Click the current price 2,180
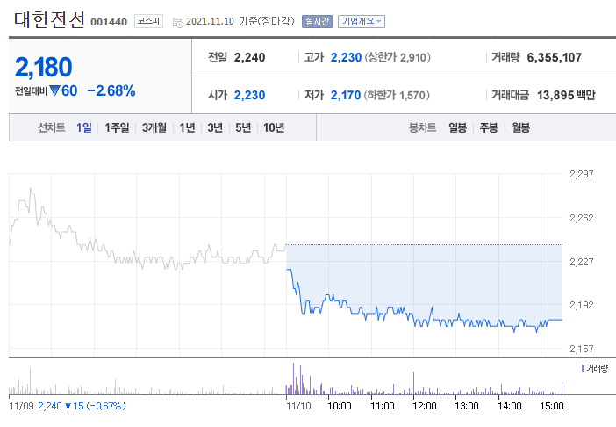The image size is (616, 427). [x=44, y=67]
